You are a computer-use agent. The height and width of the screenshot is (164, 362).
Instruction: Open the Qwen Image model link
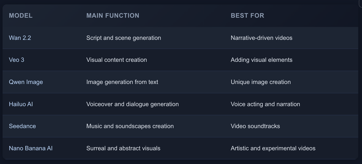26,82
